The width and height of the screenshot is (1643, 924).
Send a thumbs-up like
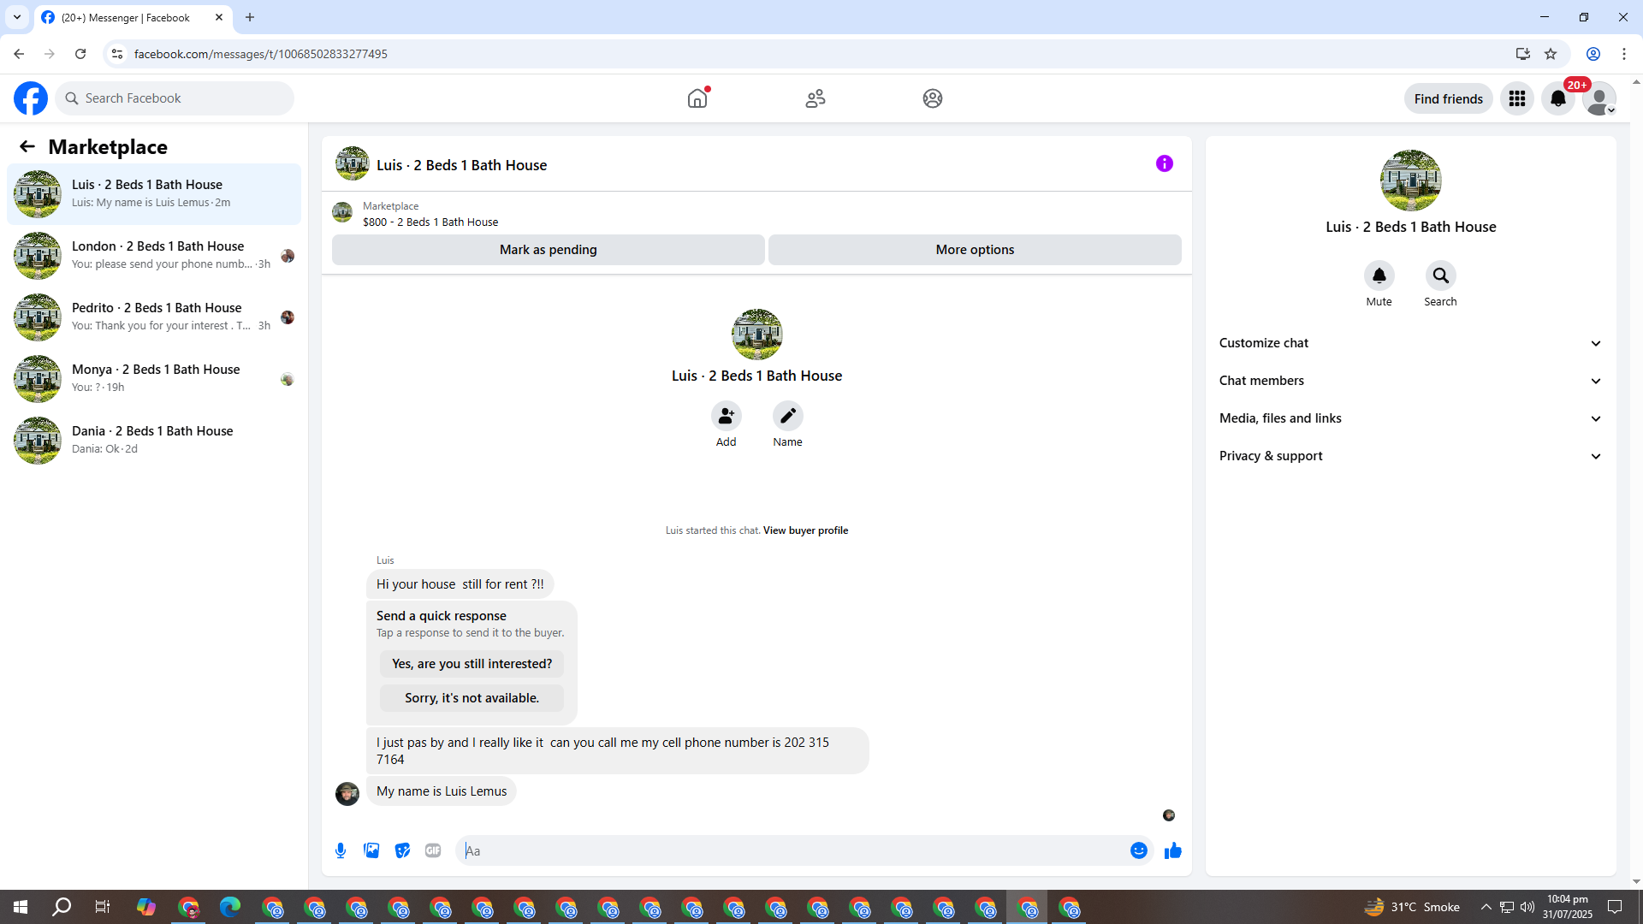tap(1172, 850)
